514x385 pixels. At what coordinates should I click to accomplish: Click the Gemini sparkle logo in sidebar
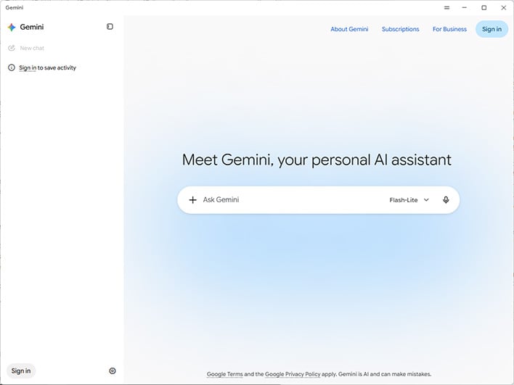coord(12,27)
